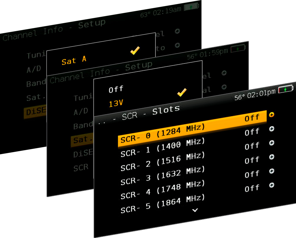Screen dimensions: 296x238
Task: Click the orange plus icon beside SCR-0
Action: [271, 115]
